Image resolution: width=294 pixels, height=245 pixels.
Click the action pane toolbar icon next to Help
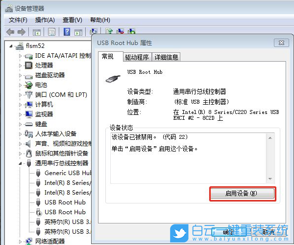pyautogui.click(x=78, y=32)
